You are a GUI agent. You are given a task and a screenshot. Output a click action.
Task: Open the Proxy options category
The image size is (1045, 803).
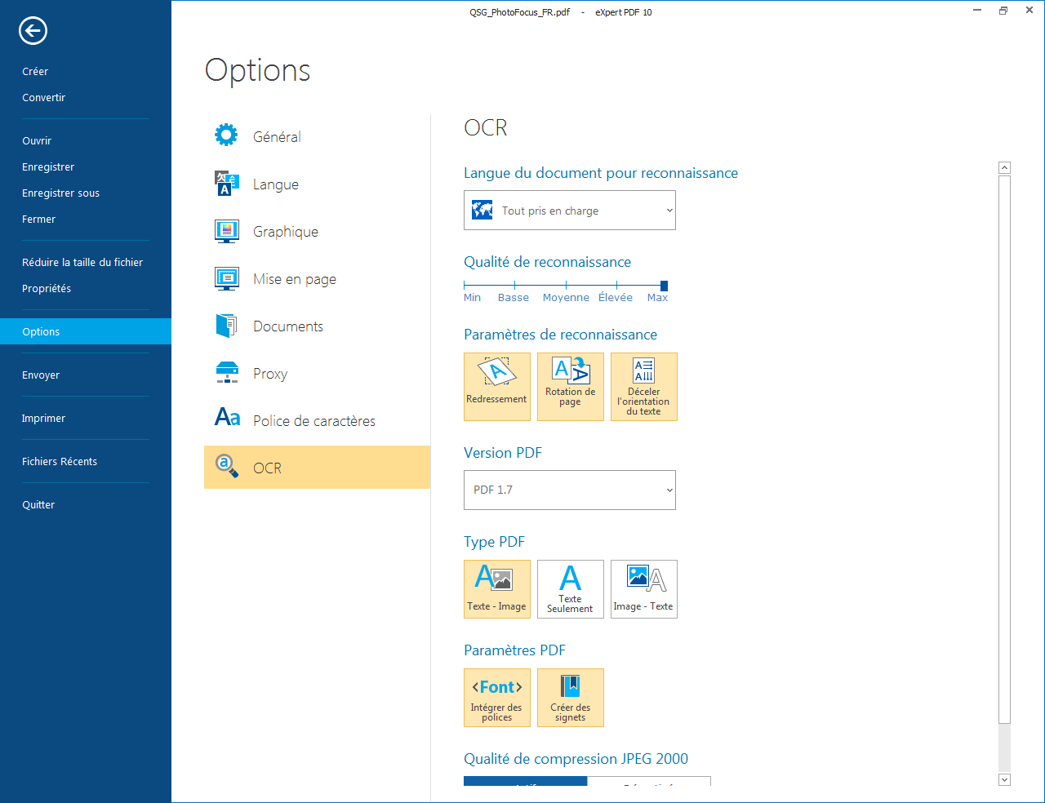(x=317, y=373)
